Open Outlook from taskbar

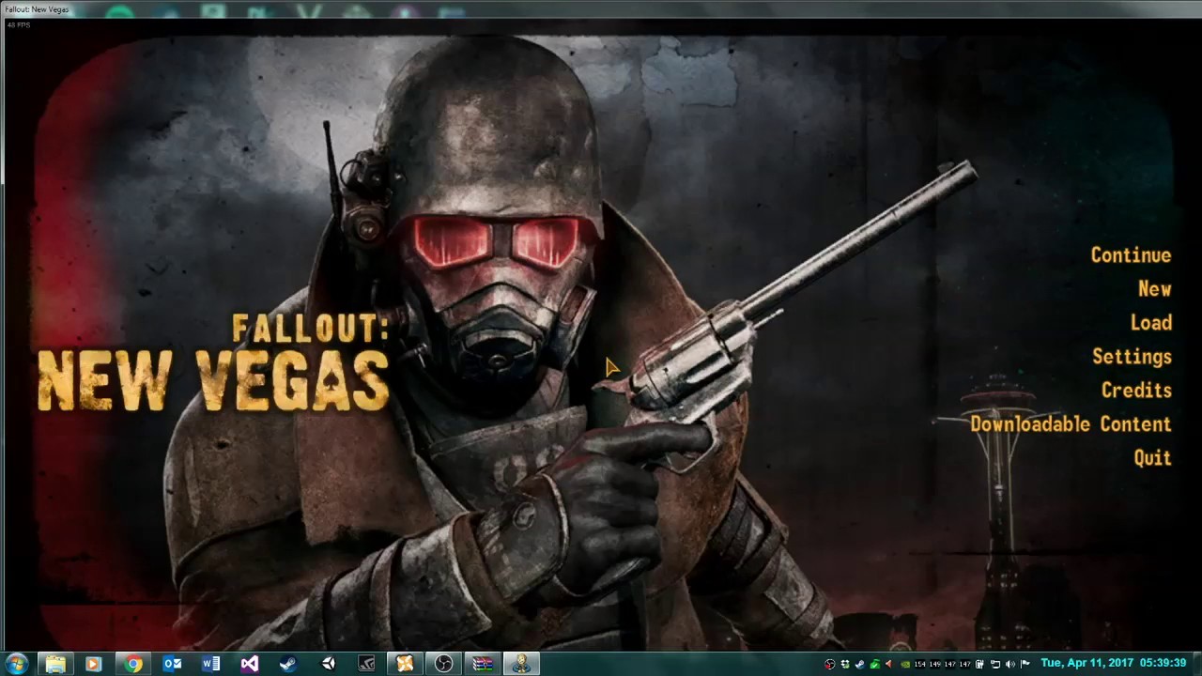tap(172, 664)
